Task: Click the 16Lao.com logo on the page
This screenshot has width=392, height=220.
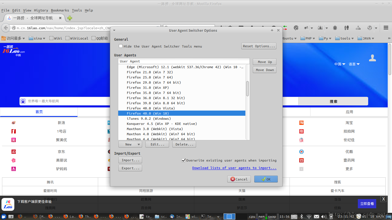Action: 14,51
